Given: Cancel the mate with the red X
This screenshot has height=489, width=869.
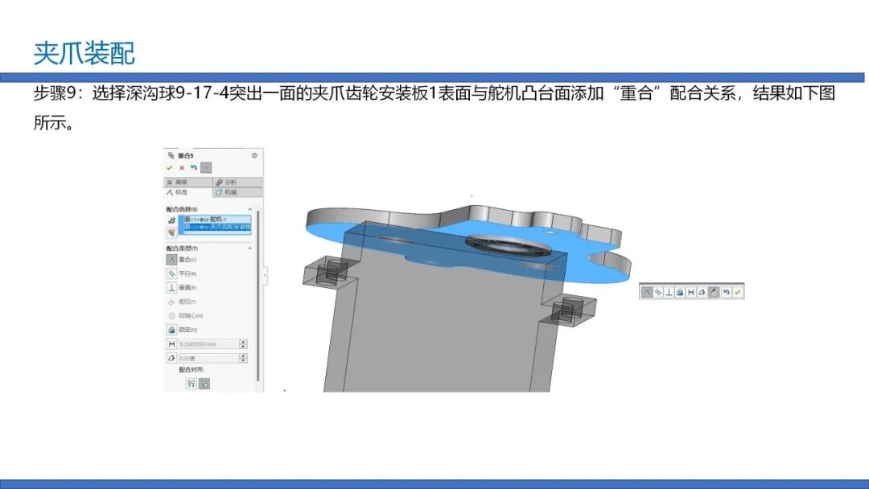Looking at the screenshot, I should [x=182, y=167].
